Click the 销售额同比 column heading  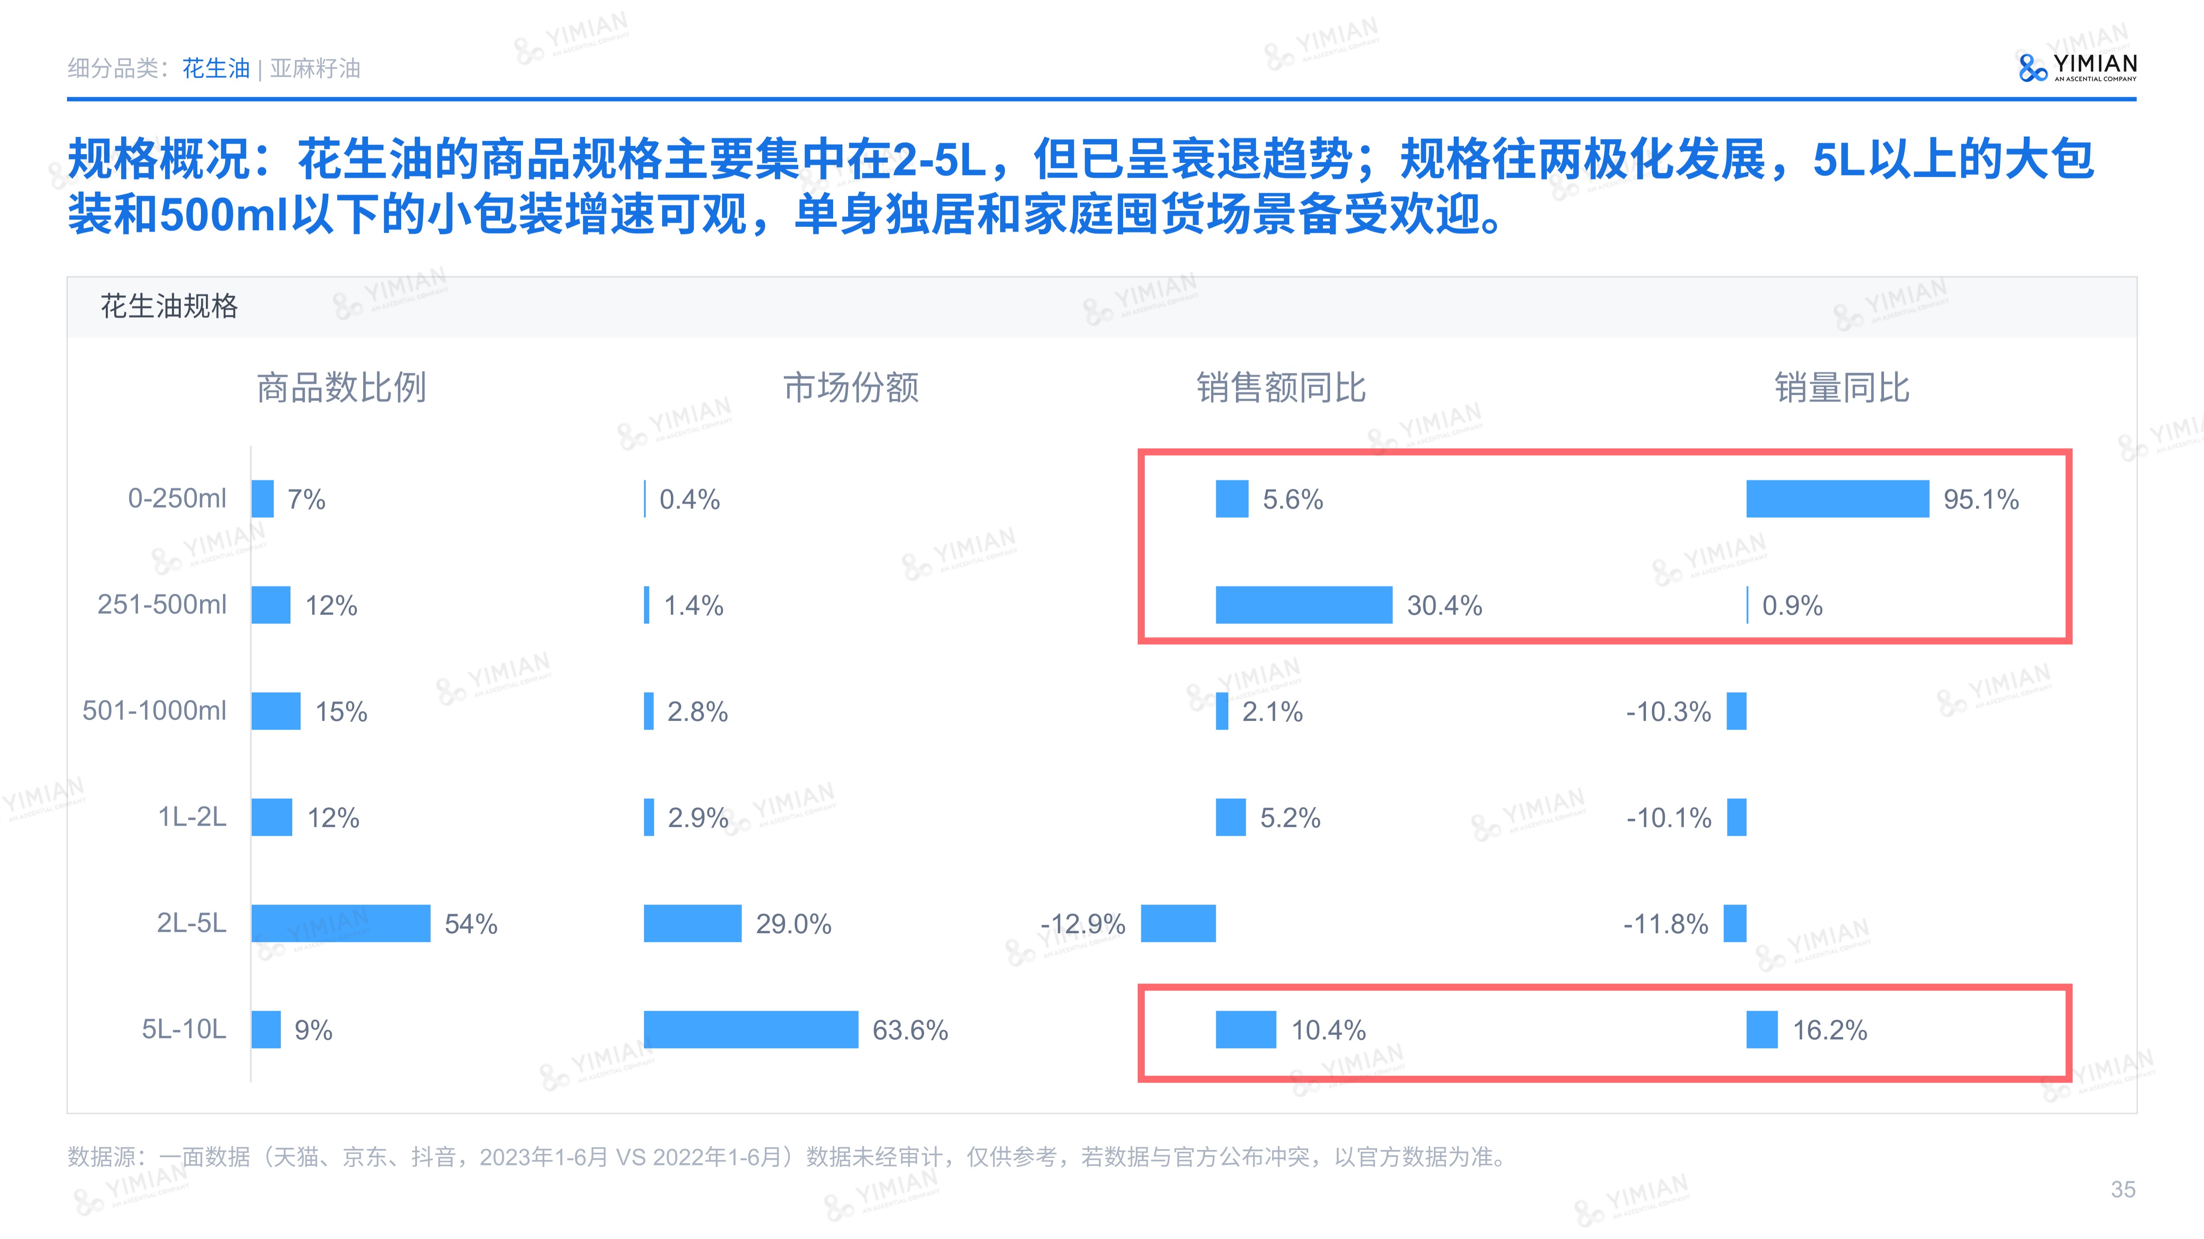click(x=1281, y=387)
